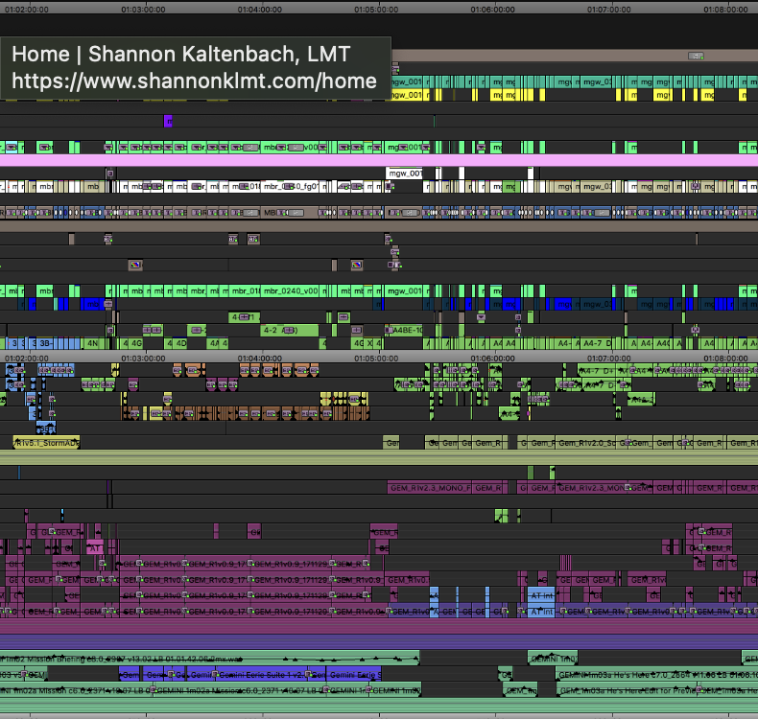Viewport: 758px width, 719px height.
Task: Select the GEMINI 1m03a He's Here clip
Action: pyautogui.click(x=652, y=675)
